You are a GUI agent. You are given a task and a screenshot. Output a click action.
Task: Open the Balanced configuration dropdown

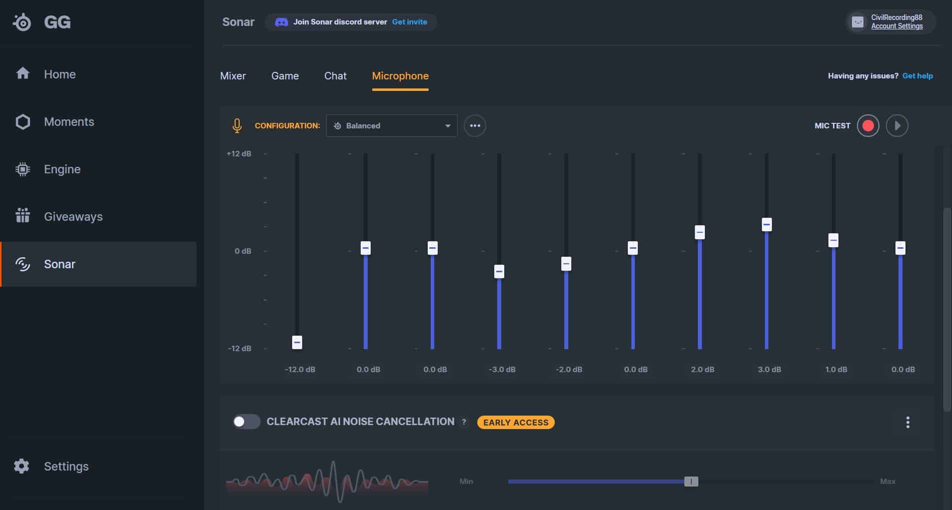point(391,125)
